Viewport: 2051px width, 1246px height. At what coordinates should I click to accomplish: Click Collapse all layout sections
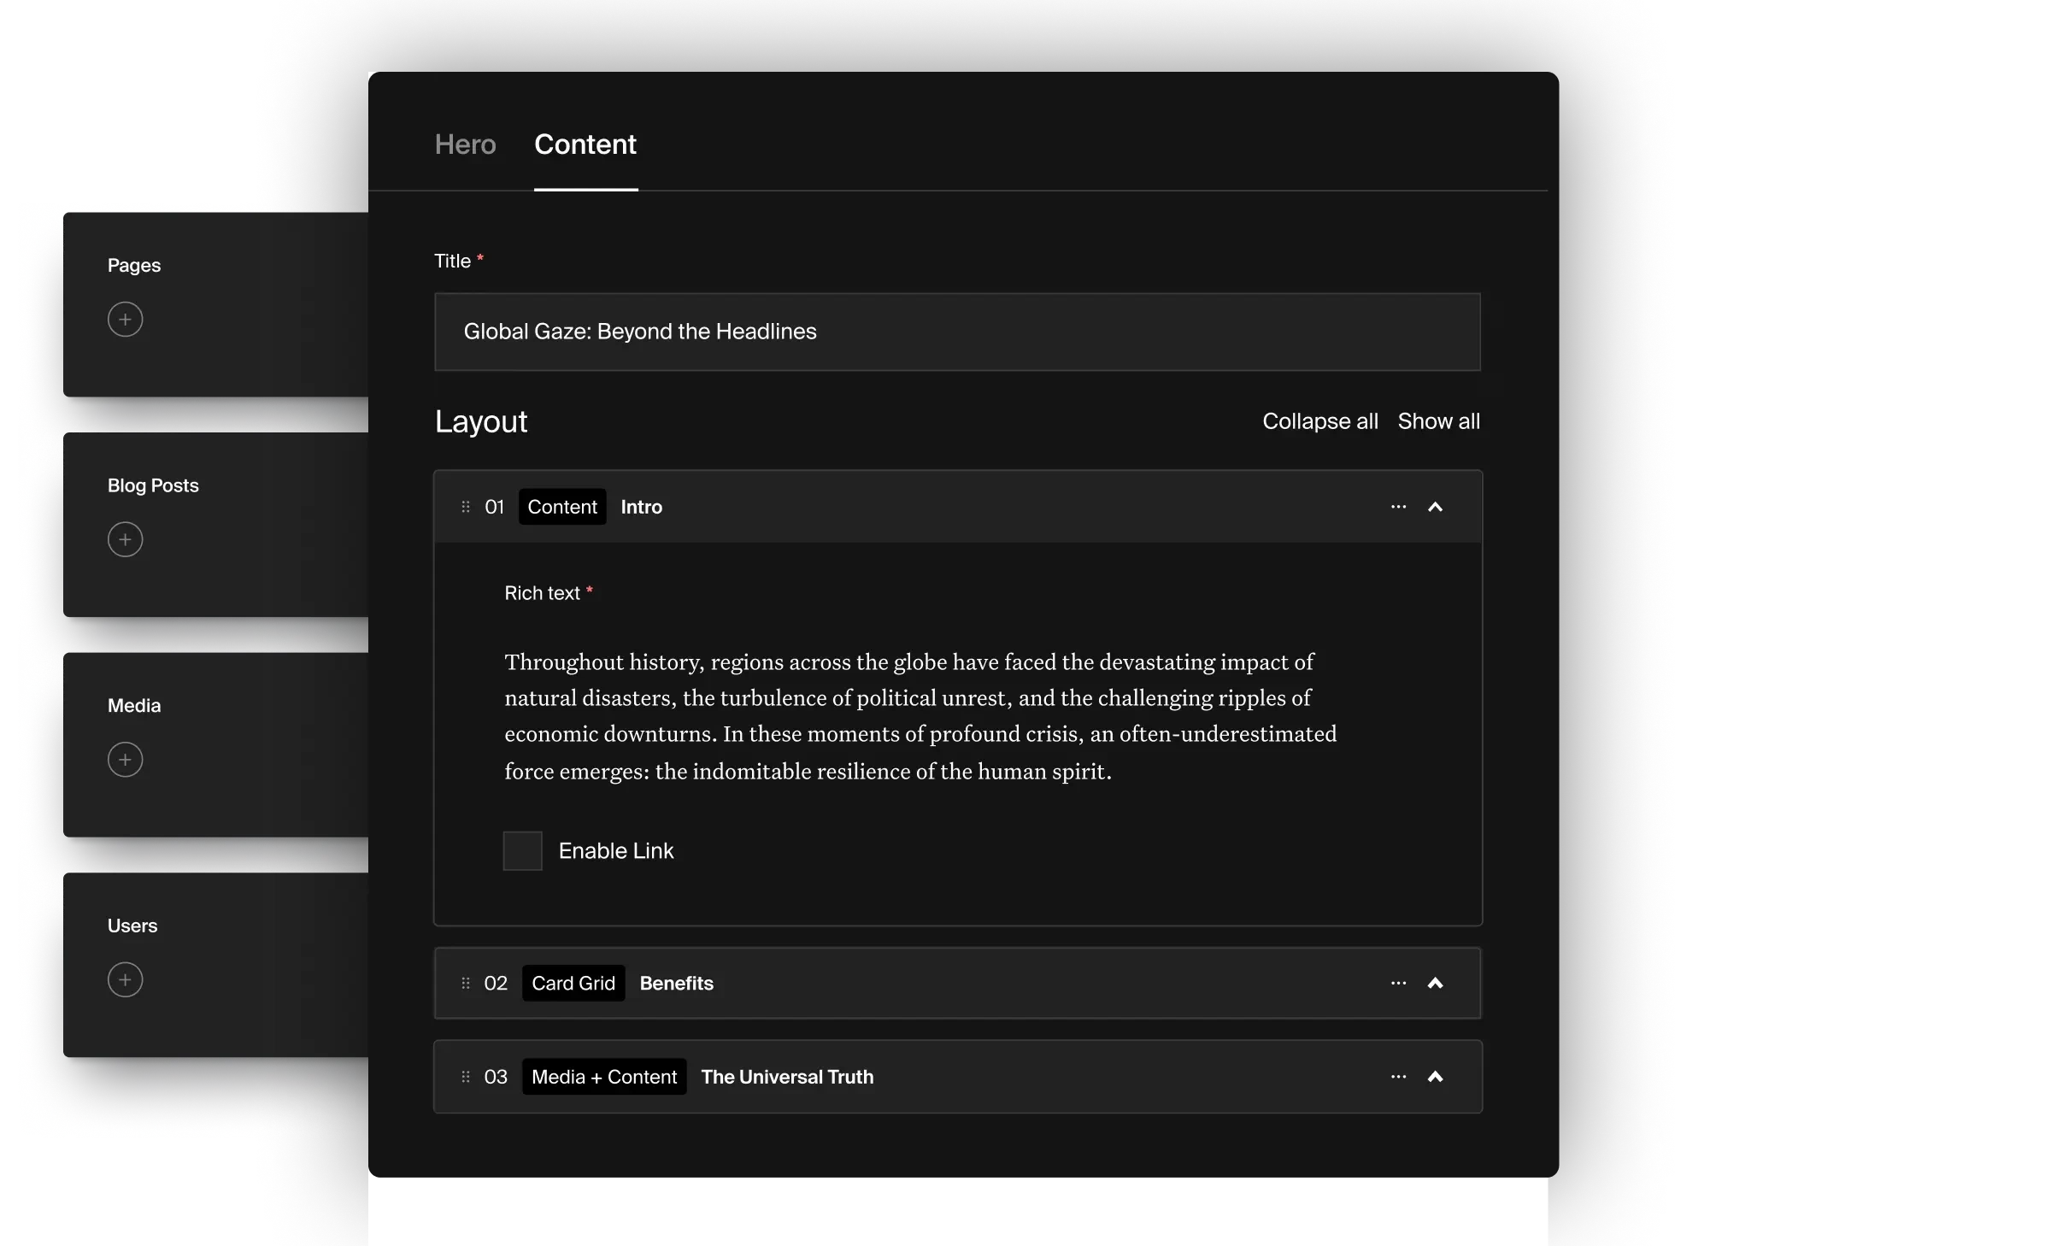point(1320,420)
